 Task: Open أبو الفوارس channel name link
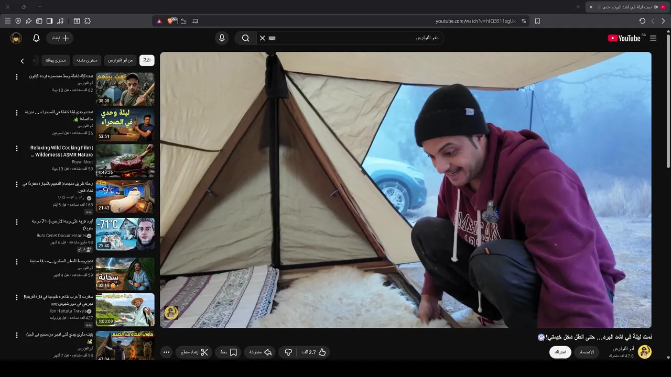click(x=623, y=349)
